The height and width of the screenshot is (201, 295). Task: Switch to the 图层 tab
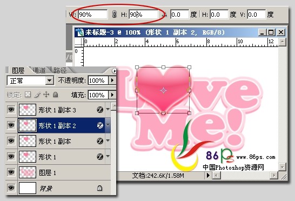18,71
